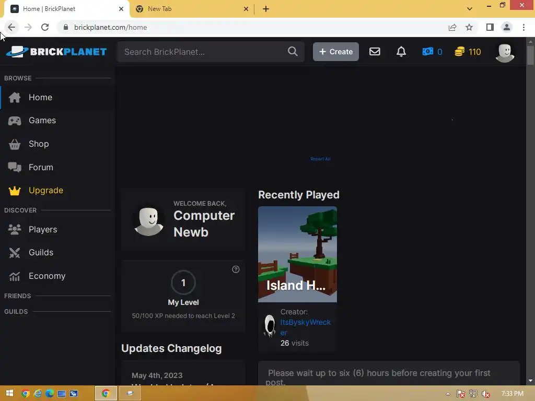This screenshot has width=535, height=401.
Task: Open the Windows Start button
Action: click(9, 393)
